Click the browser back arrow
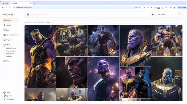The width and height of the screenshot is (187, 104). 3,7
